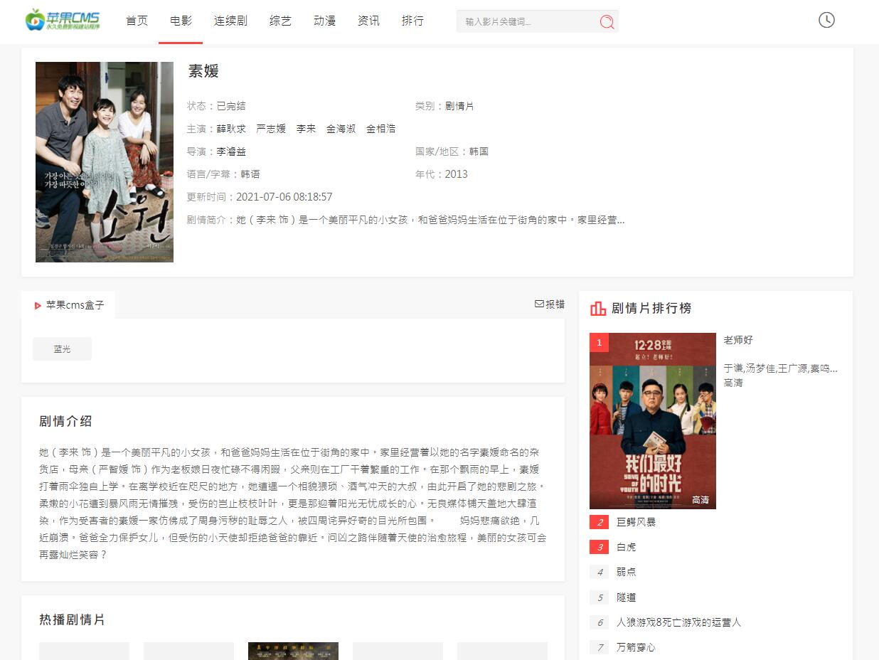Click the search magnifier icon
Image resolution: width=879 pixels, height=660 pixels.
point(607,22)
